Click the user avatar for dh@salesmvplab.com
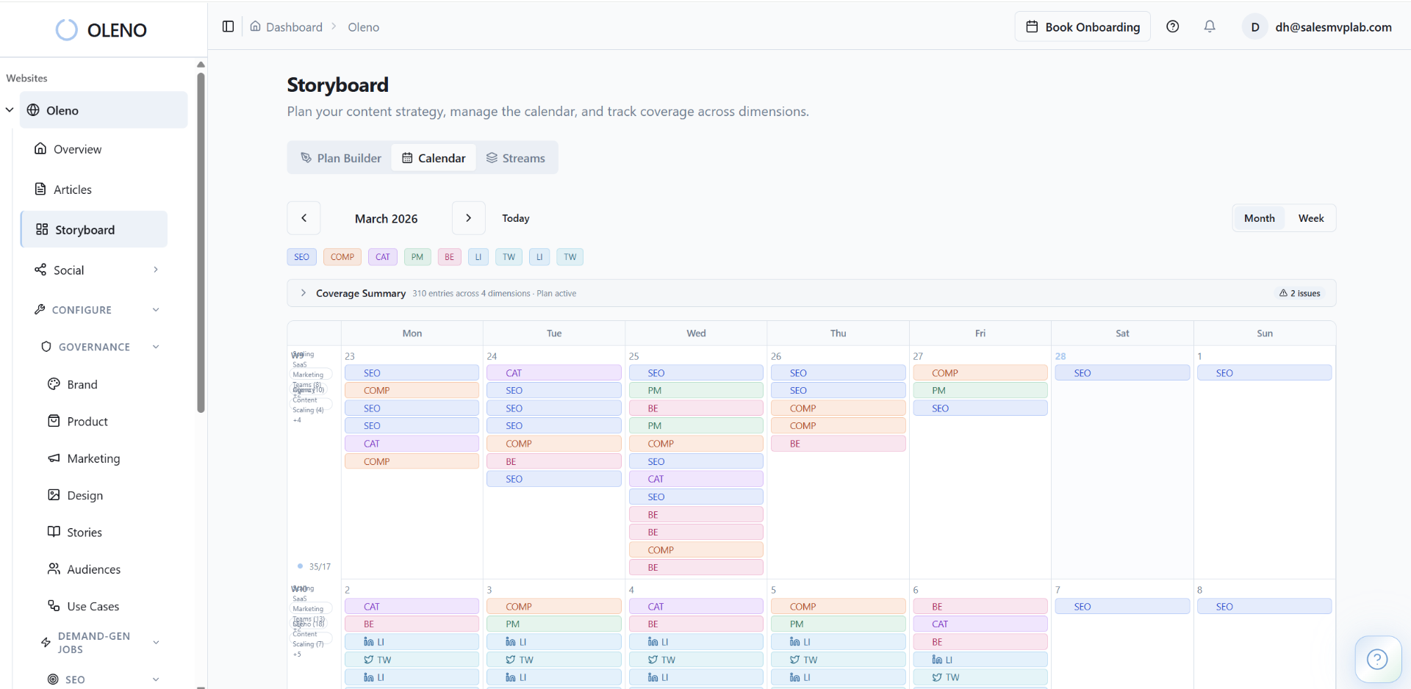 tap(1255, 26)
